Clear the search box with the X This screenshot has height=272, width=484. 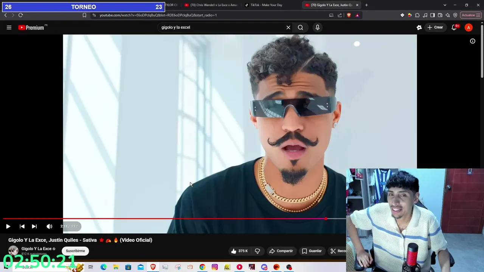[288, 27]
